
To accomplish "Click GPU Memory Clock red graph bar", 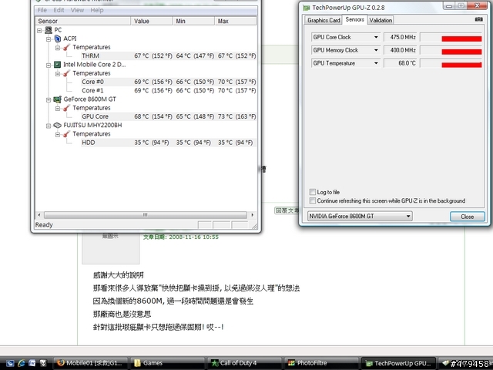I will [x=461, y=52].
